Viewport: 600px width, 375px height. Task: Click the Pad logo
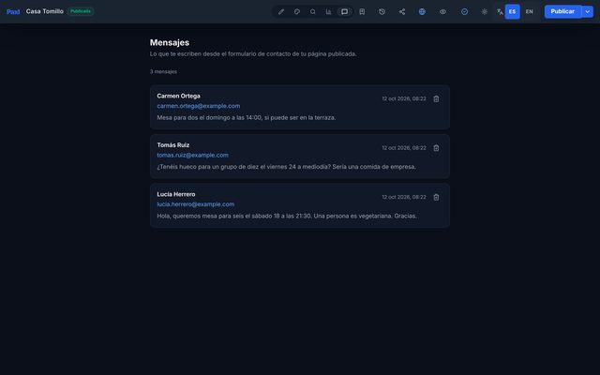click(x=13, y=11)
